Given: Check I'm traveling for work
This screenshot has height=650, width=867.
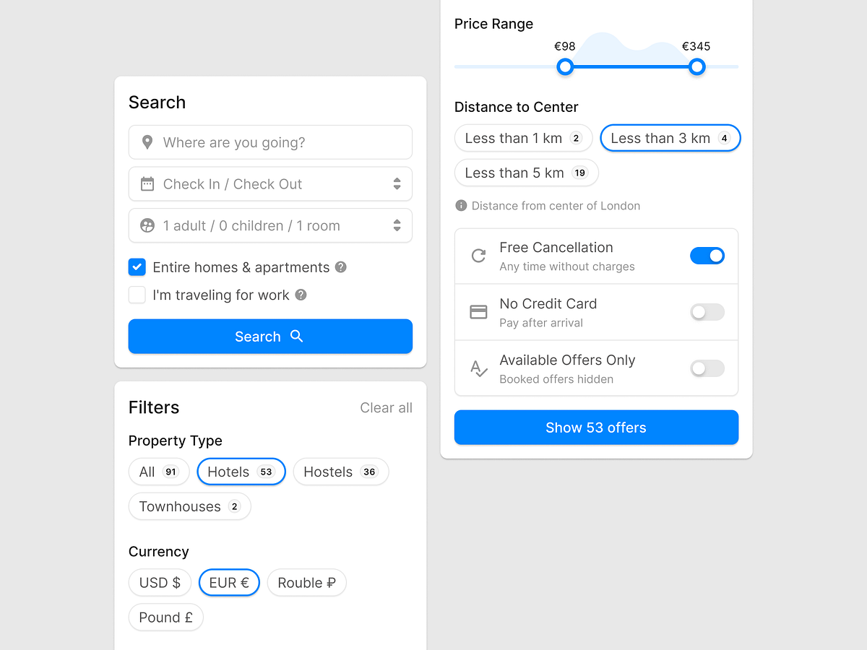Looking at the screenshot, I should pyautogui.click(x=137, y=295).
